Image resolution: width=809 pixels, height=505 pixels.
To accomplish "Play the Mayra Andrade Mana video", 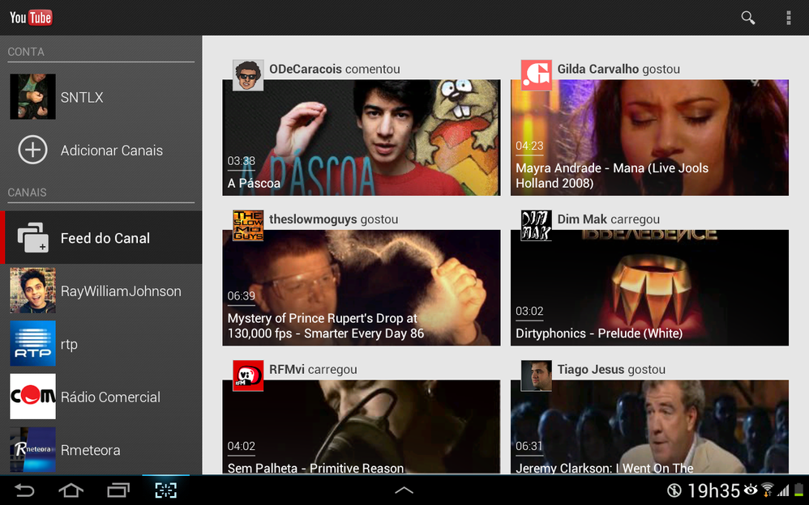I will (x=648, y=138).
